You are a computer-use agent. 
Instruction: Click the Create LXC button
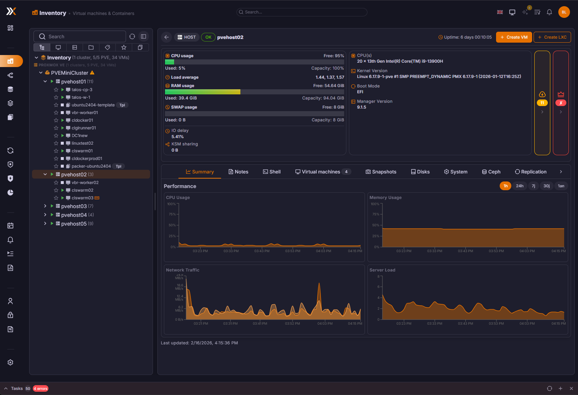(552, 37)
